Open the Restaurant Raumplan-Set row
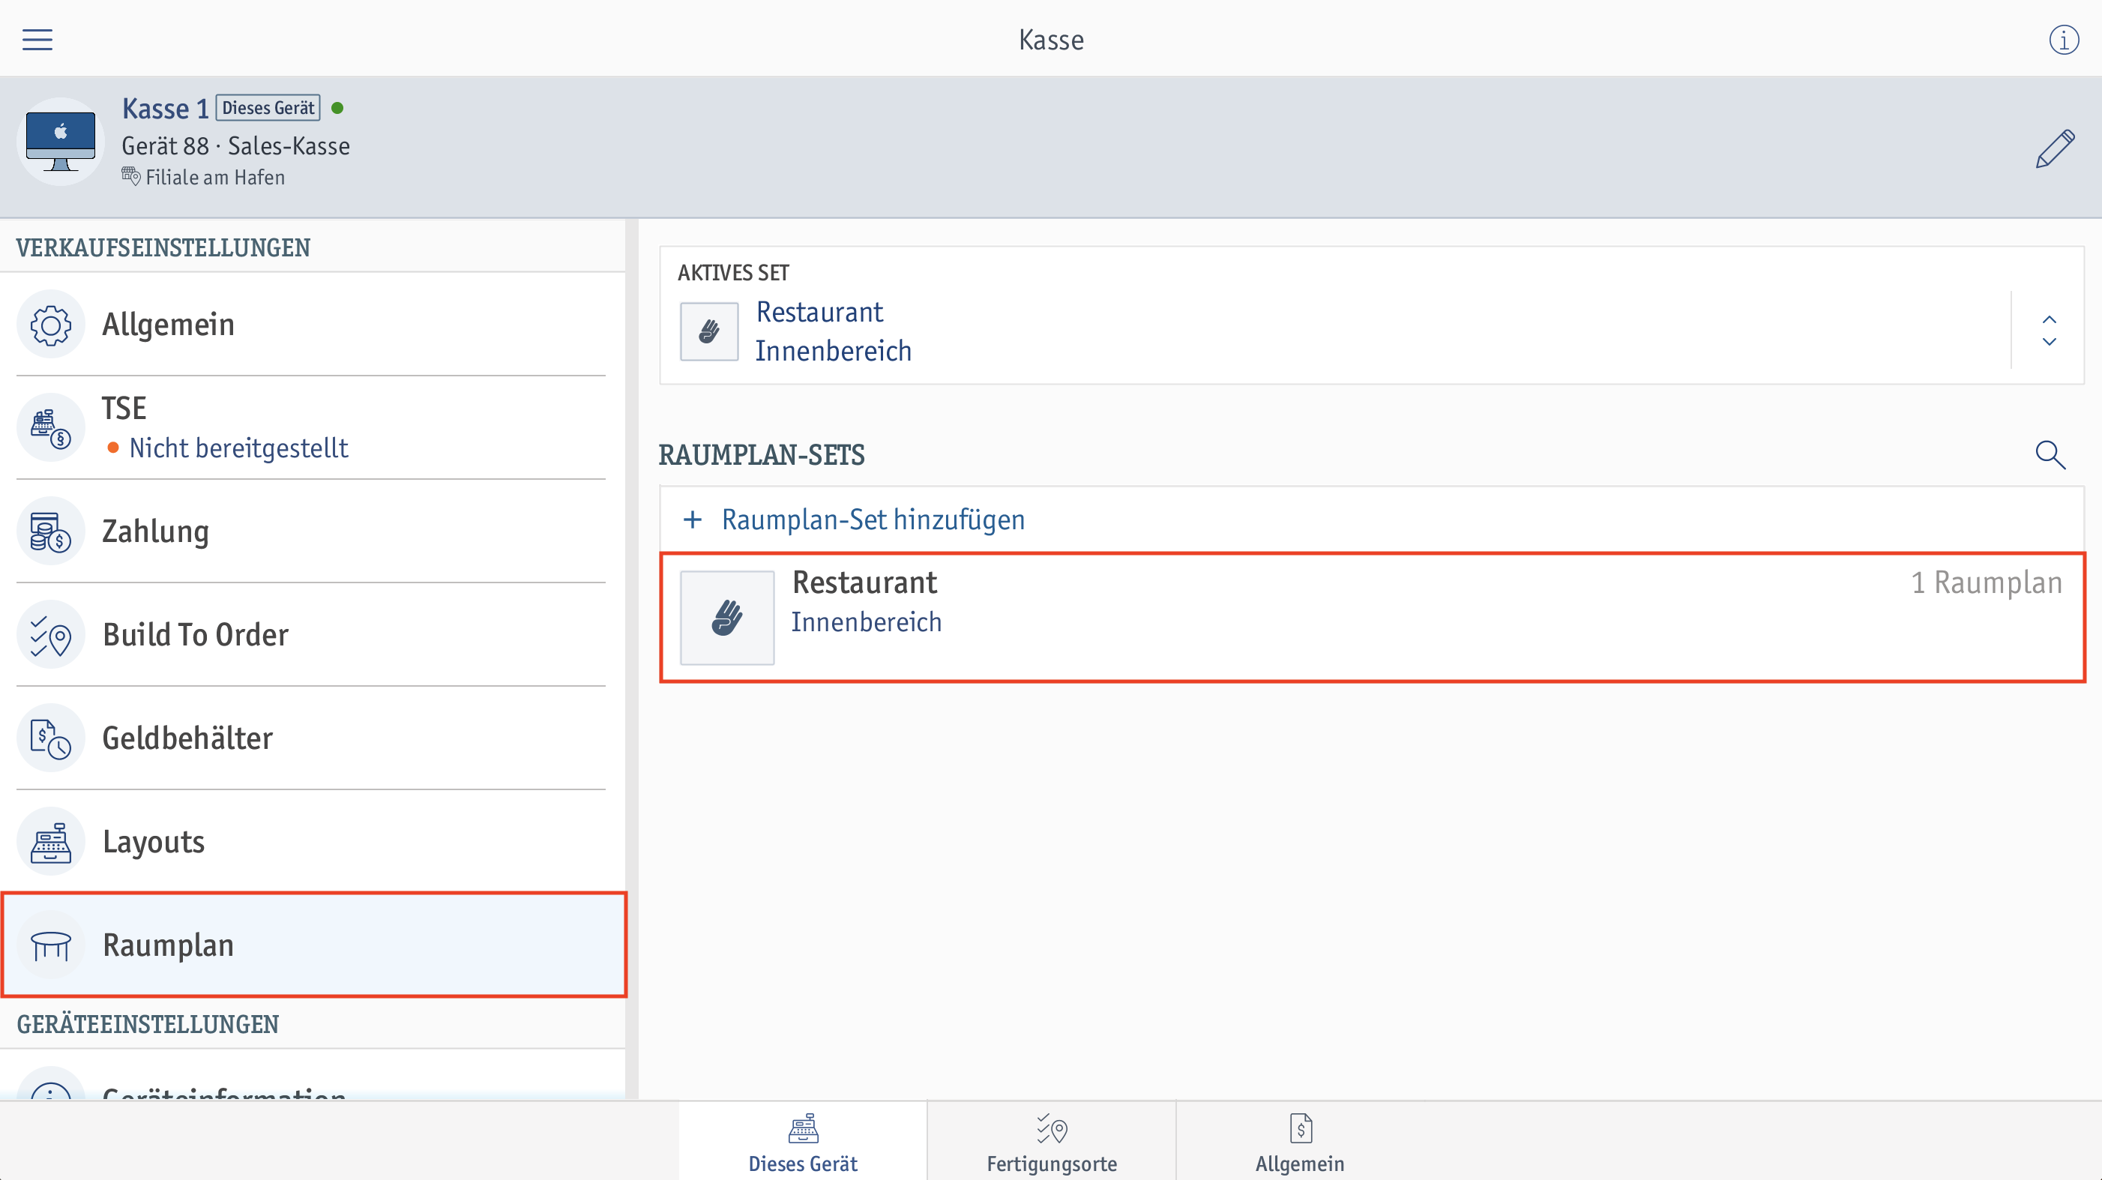Image resolution: width=2102 pixels, height=1180 pixels. pos(1373,618)
